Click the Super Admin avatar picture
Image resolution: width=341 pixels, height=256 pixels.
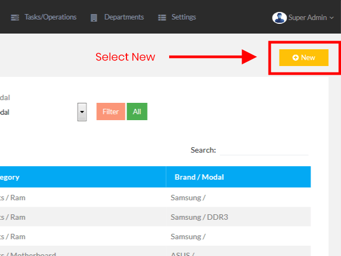click(279, 17)
